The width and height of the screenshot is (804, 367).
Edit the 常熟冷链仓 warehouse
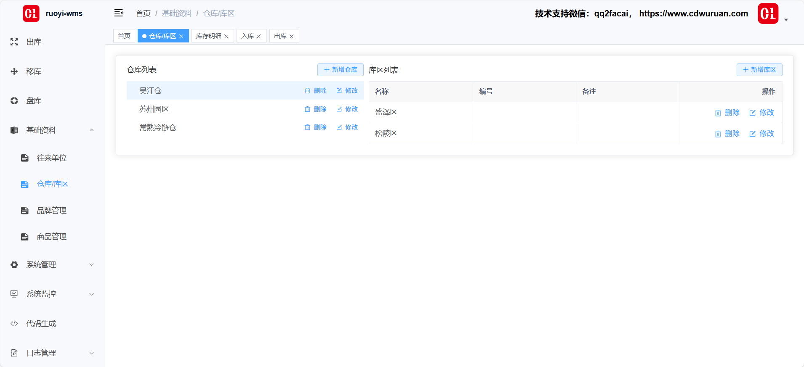[x=347, y=127]
